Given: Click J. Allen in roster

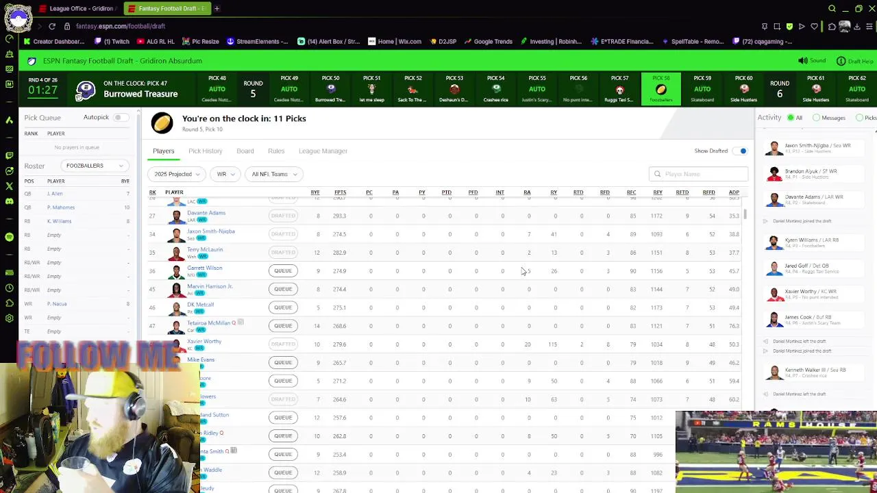Looking at the screenshot, I should click(55, 194).
